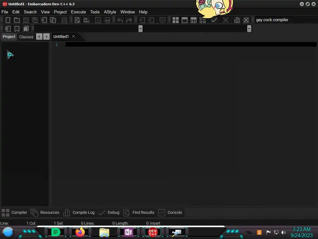
Task: Open the Find Results bottom tab
Action: [x=139, y=213]
